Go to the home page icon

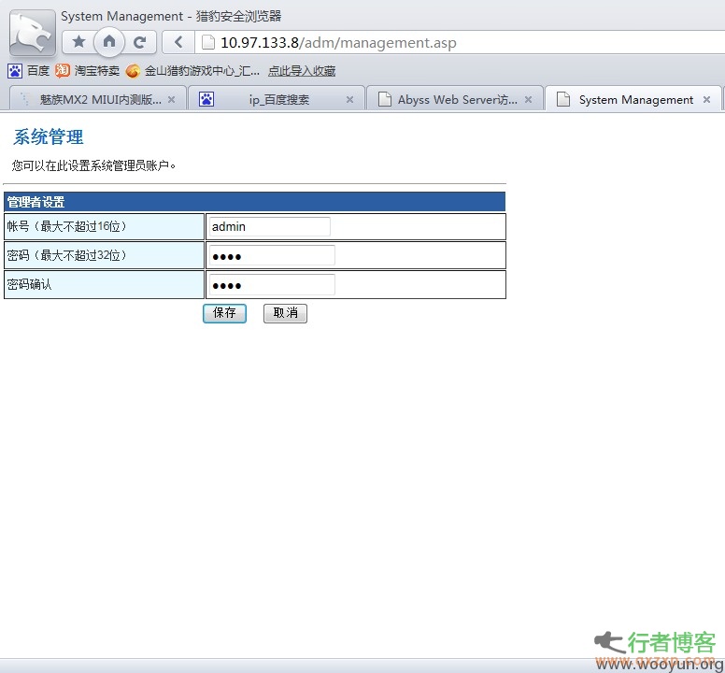109,42
